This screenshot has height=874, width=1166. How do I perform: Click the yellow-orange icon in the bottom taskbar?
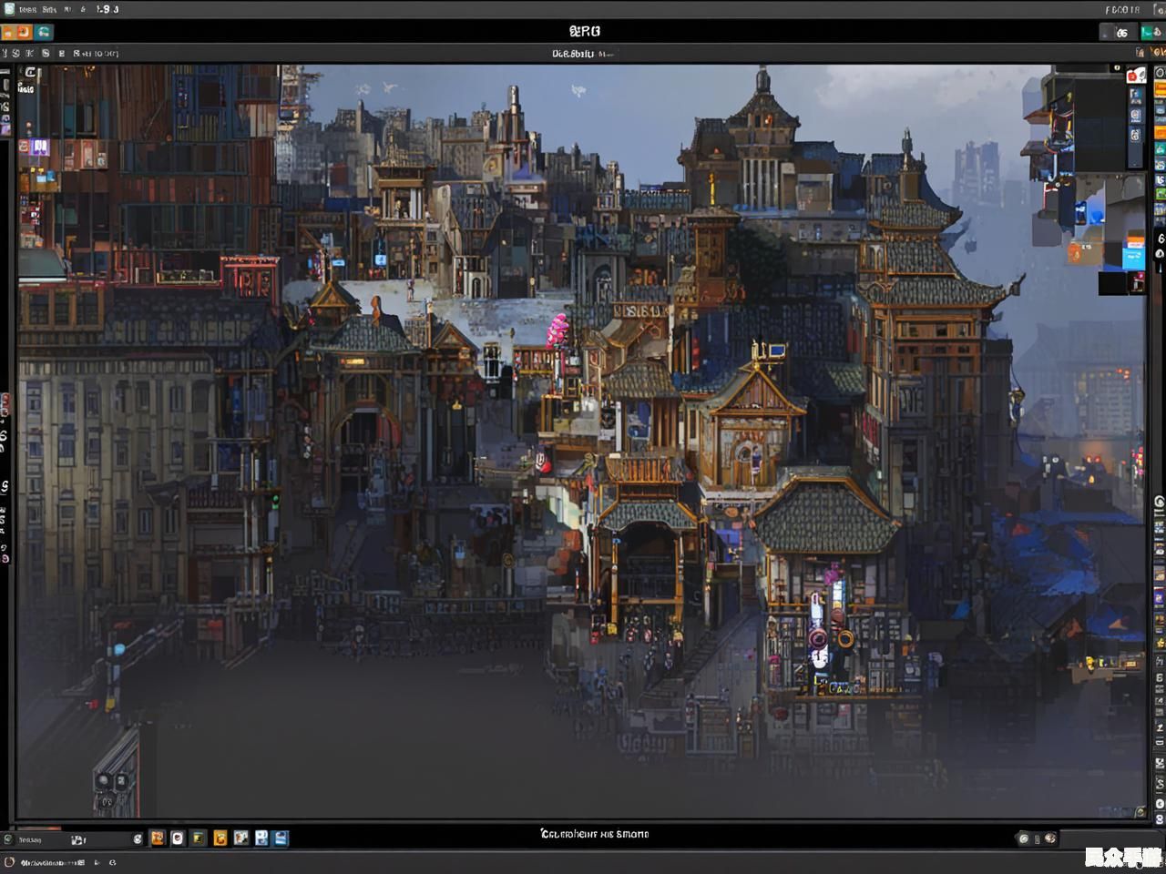220,838
